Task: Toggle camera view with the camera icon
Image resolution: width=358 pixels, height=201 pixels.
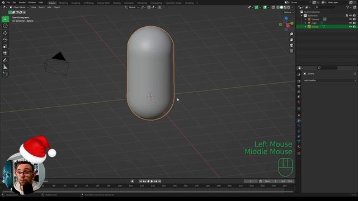Action: click(x=291, y=45)
